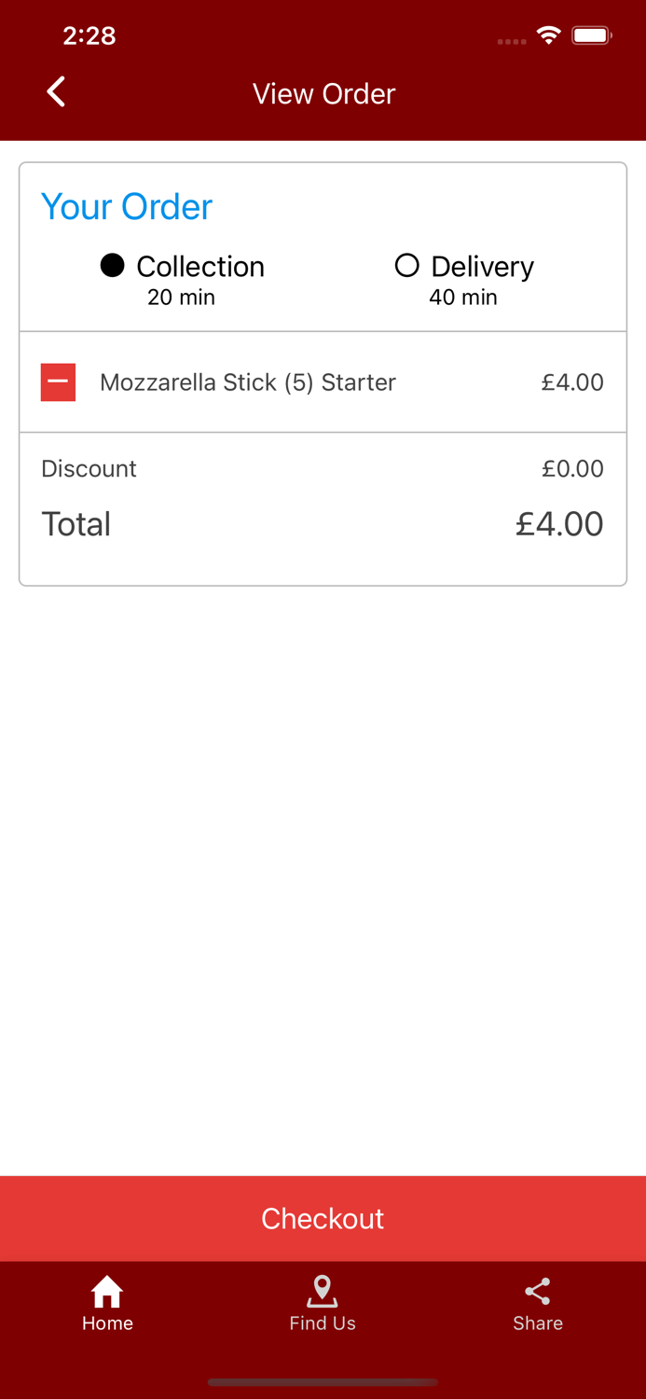The width and height of the screenshot is (646, 1399).
Task: Tap the Find Us map pin icon
Action: pyautogui.click(x=323, y=1292)
